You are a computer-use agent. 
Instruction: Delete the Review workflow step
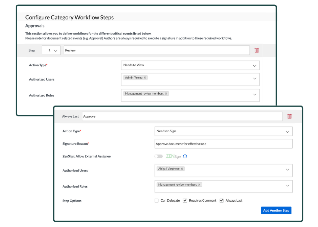pos(256,50)
